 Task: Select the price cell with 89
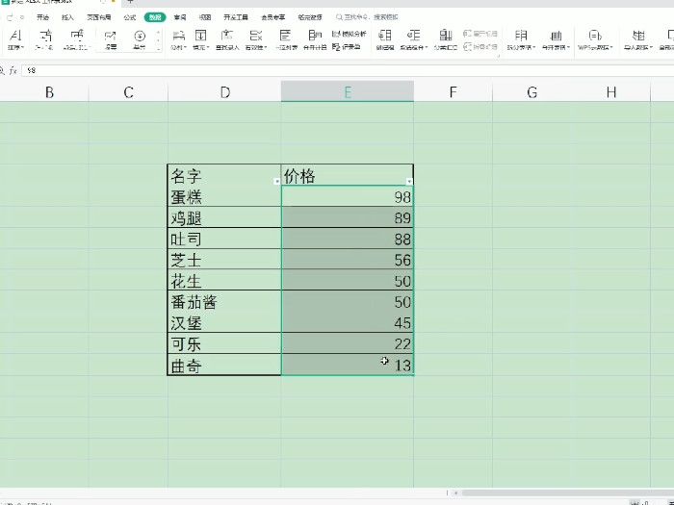pyautogui.click(x=348, y=217)
